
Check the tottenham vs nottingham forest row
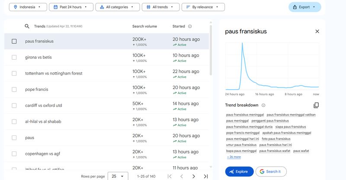(x=14, y=73)
